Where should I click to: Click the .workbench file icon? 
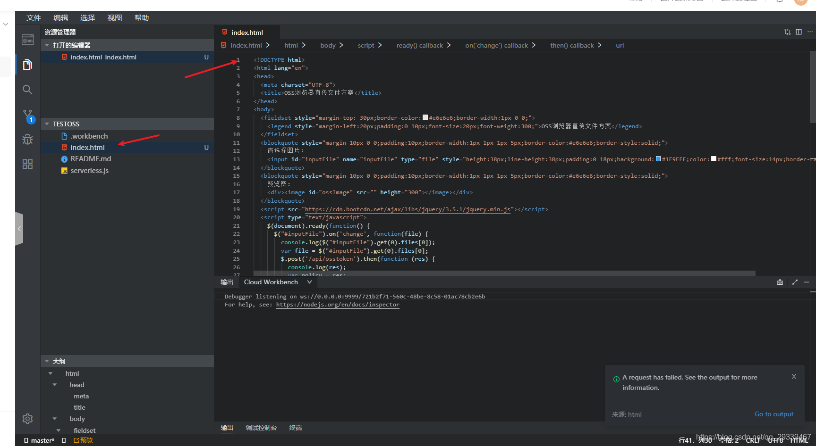(x=64, y=136)
